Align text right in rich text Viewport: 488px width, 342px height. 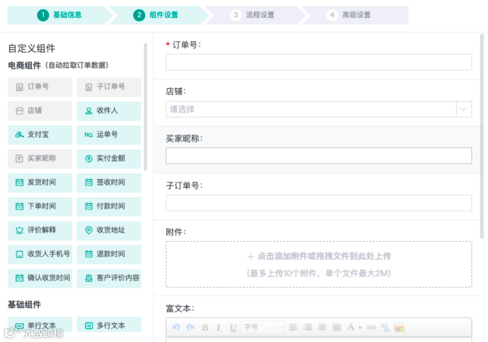308,327
